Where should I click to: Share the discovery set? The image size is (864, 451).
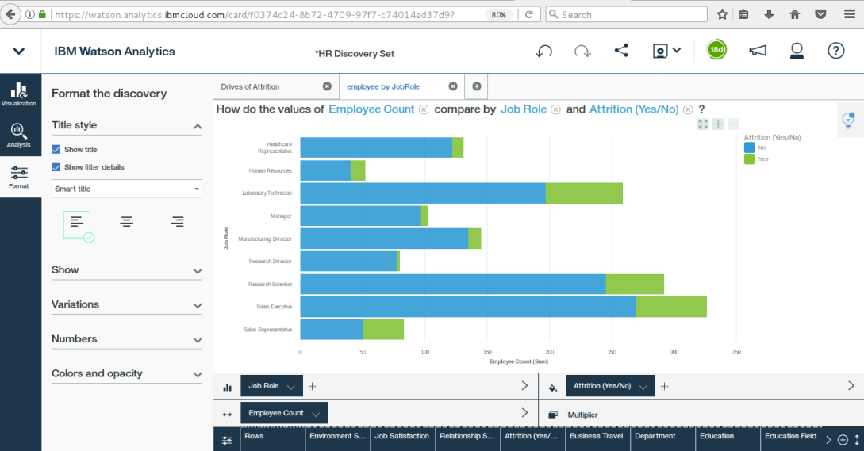coord(621,51)
